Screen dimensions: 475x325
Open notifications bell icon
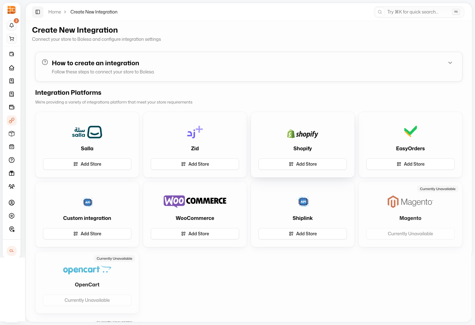tap(12, 25)
